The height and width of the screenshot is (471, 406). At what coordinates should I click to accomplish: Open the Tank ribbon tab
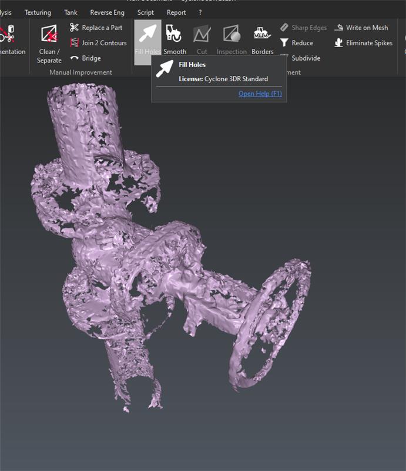(71, 12)
